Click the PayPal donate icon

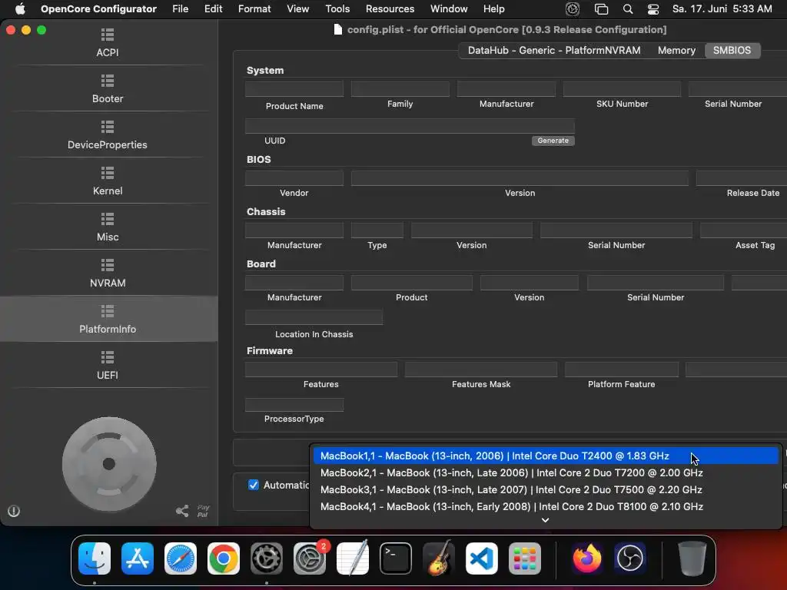point(203,511)
